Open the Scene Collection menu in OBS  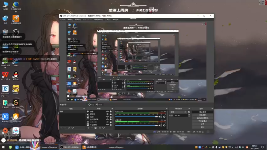pyautogui.click(x=98, y=20)
